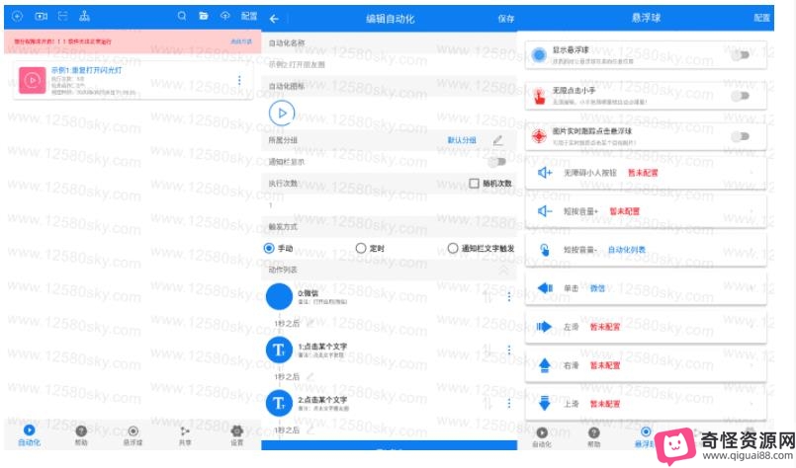Edit group with the pencil icon

click(x=498, y=140)
